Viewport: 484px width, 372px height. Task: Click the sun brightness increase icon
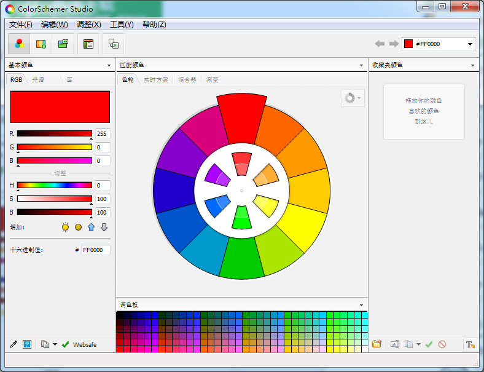(65, 227)
